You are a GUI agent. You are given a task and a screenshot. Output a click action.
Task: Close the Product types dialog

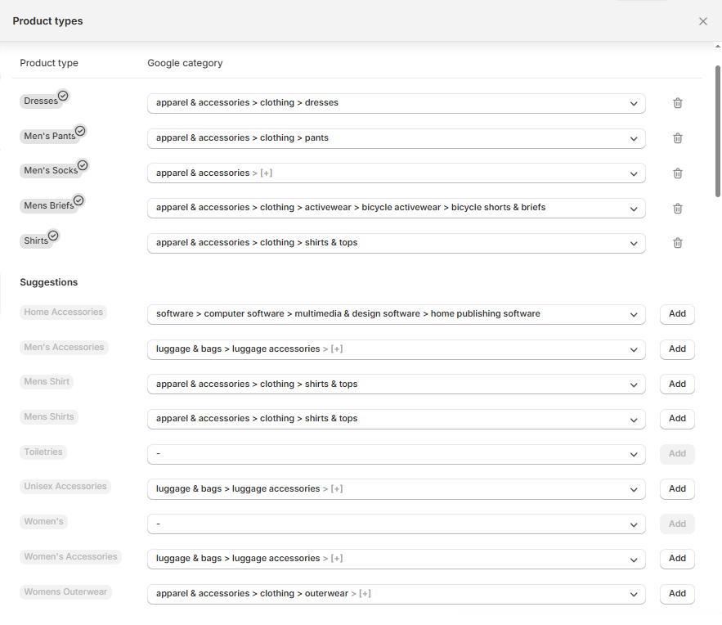coord(702,21)
